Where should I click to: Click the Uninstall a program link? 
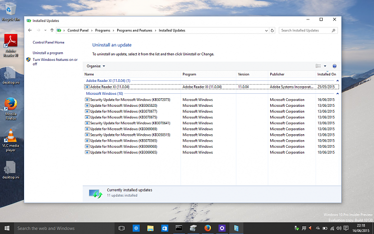pyautogui.click(x=48, y=53)
